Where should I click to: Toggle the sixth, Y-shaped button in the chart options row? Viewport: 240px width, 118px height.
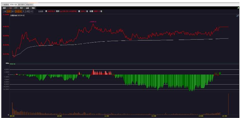[x=23, y=11]
